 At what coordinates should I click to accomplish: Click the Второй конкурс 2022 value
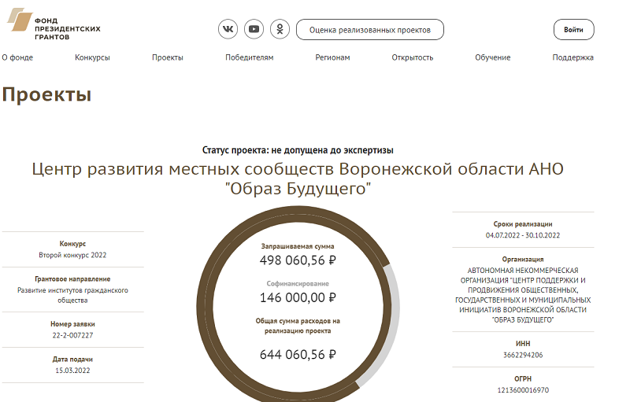(72, 255)
